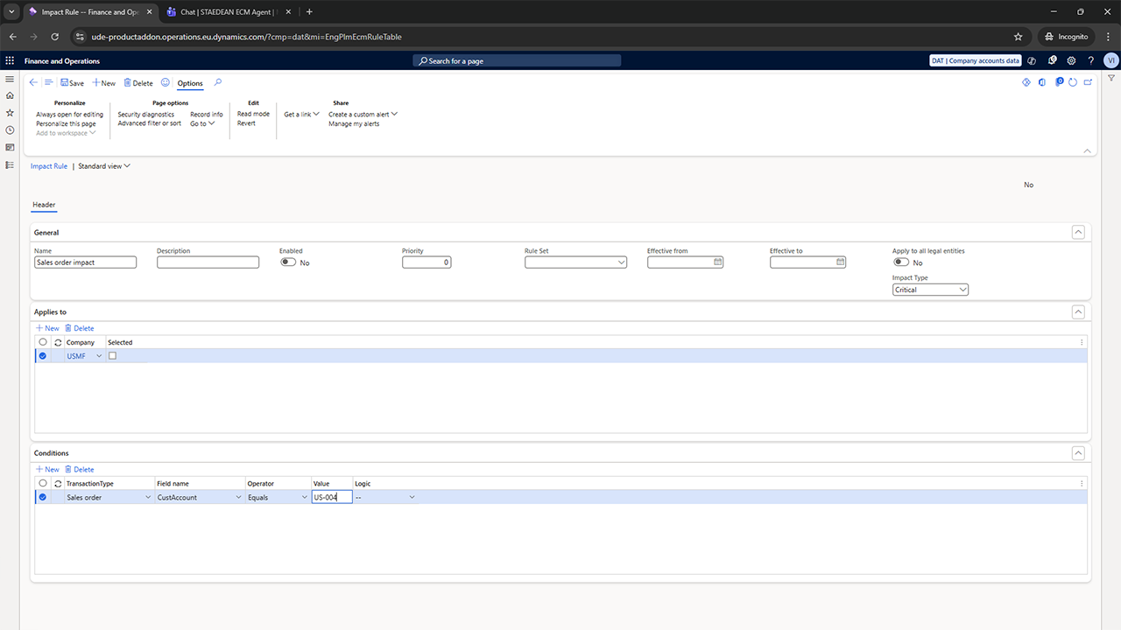Screen dimensions: 1121x630
Task: Open Create a custom alert menu
Action: (363, 114)
